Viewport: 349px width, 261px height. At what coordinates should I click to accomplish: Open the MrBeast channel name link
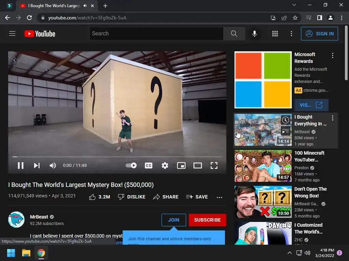(x=39, y=217)
